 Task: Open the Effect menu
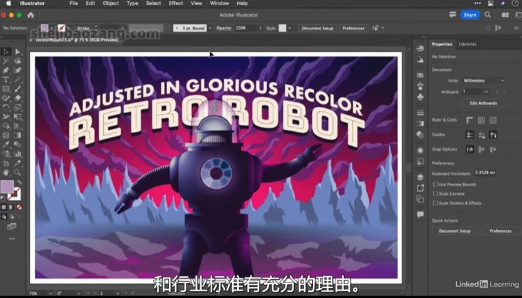coord(176,3)
